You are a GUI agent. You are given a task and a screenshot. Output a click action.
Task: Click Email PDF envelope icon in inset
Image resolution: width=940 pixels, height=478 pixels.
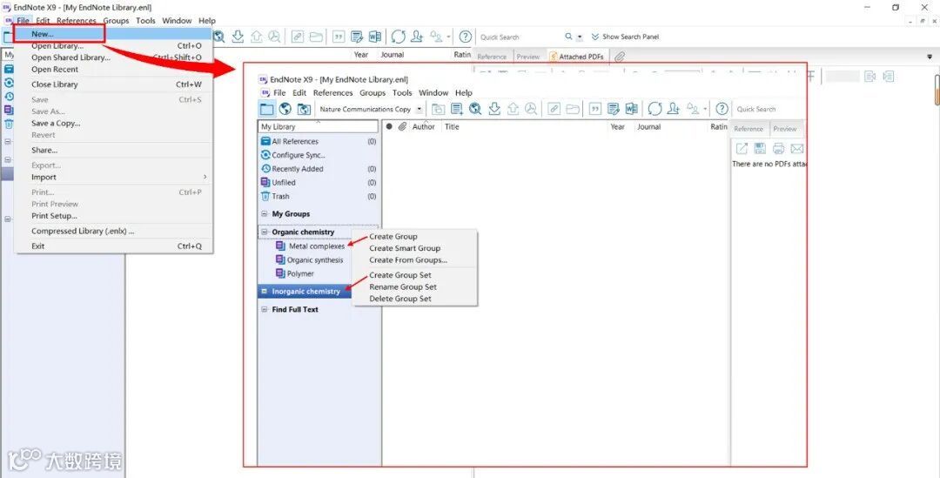(796, 149)
